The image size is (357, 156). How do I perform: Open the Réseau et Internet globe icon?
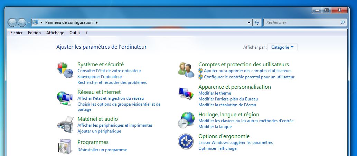click(65, 98)
